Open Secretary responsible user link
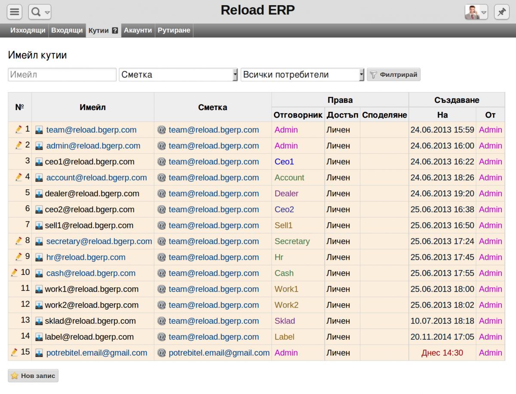Image resolution: width=516 pixels, height=394 pixels. coord(292,241)
